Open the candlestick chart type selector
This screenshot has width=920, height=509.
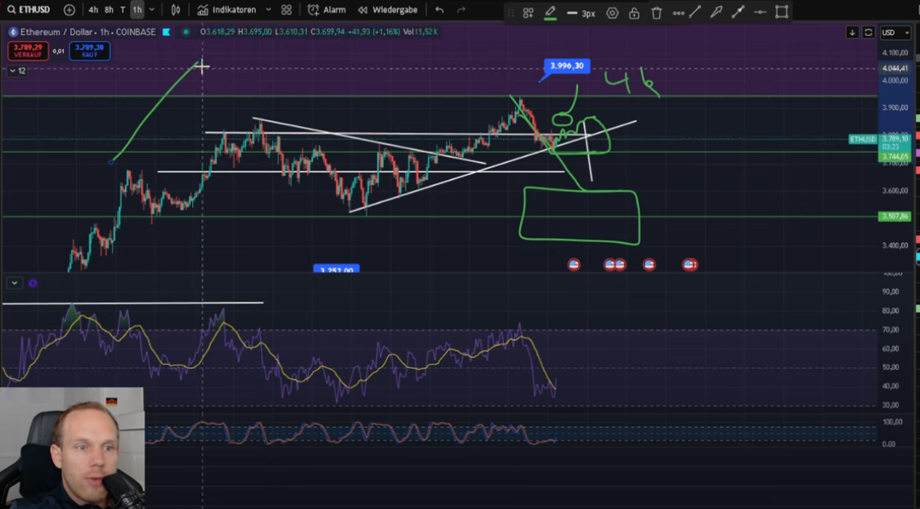(x=175, y=10)
